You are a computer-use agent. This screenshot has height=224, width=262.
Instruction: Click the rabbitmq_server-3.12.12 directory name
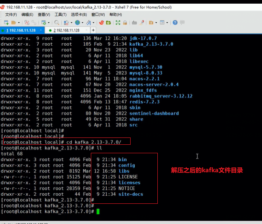pos(161,96)
